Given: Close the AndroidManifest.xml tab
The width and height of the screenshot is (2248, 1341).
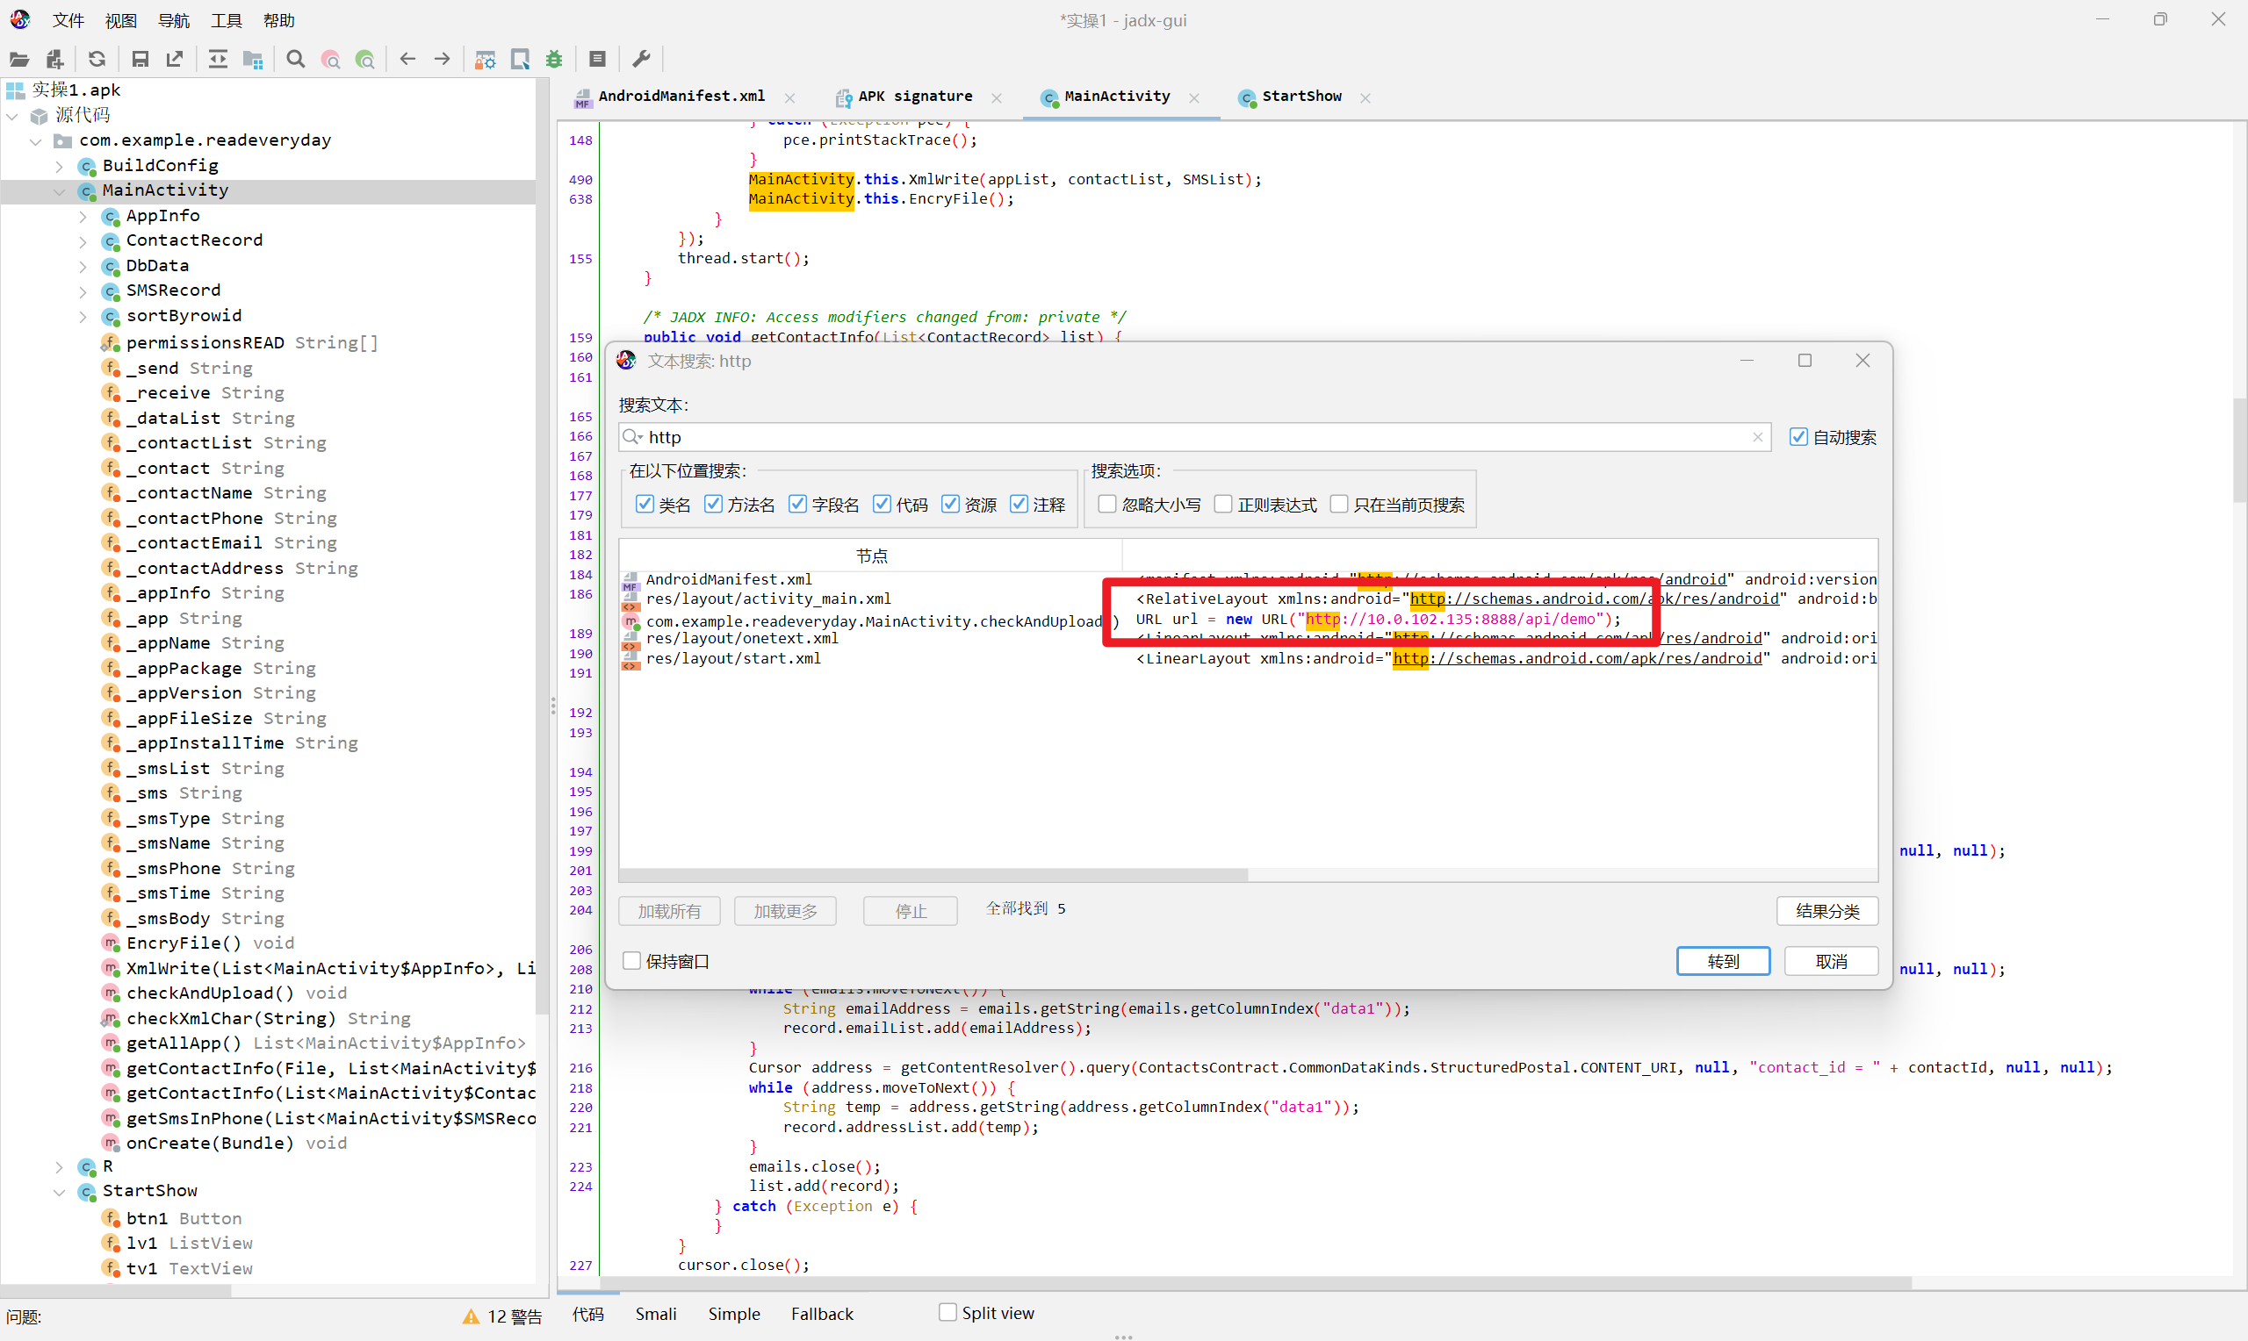Looking at the screenshot, I should coord(790,97).
